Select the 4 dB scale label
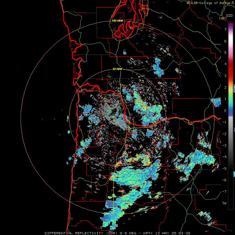 click(x=225, y=64)
